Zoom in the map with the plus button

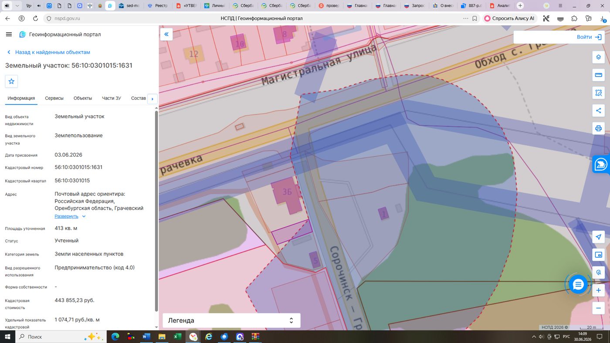point(599,290)
